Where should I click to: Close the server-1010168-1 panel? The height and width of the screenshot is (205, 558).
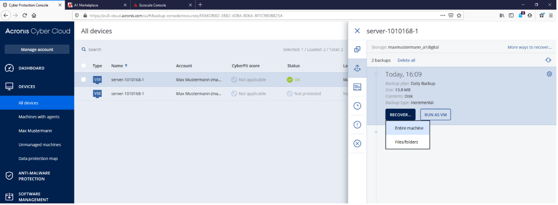[357, 31]
